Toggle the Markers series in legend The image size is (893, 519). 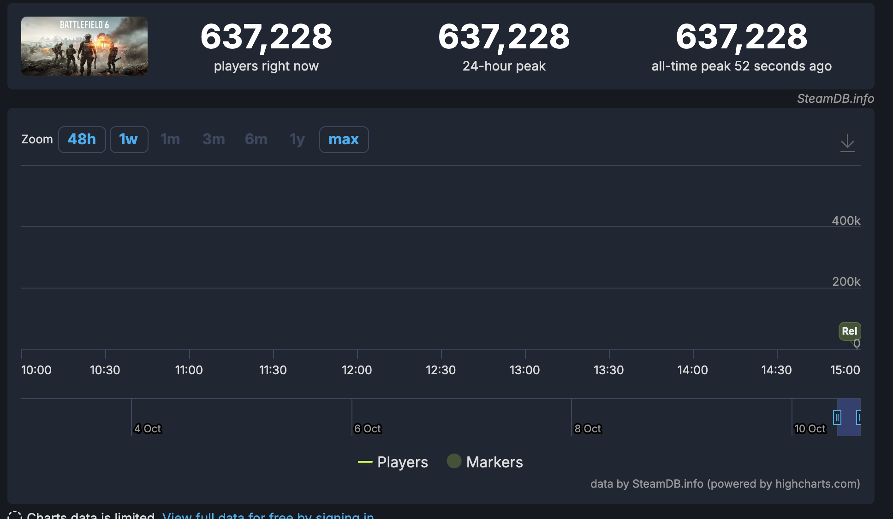pos(494,462)
